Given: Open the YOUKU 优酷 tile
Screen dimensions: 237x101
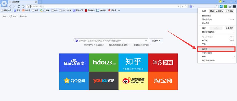Looking at the screenshot, I should pyautogui.click(x=104, y=81).
